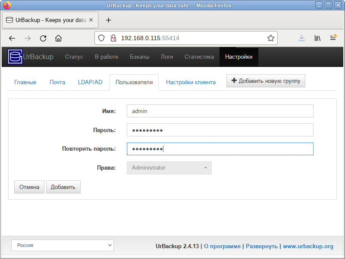The image size is (345, 259).
Task: Open the Статус page
Action: click(x=74, y=57)
